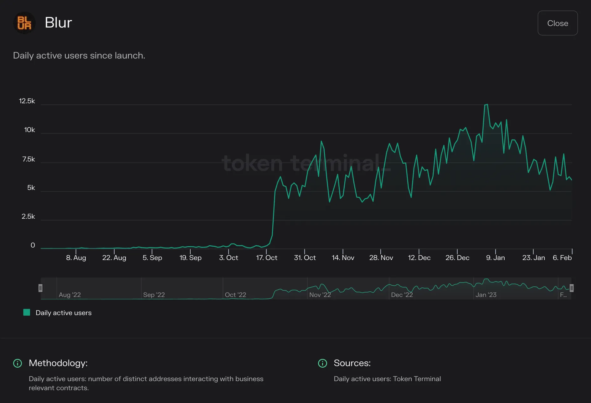The image size is (591, 403).
Task: Click the 8. Aug axis label
Action: [x=76, y=258]
